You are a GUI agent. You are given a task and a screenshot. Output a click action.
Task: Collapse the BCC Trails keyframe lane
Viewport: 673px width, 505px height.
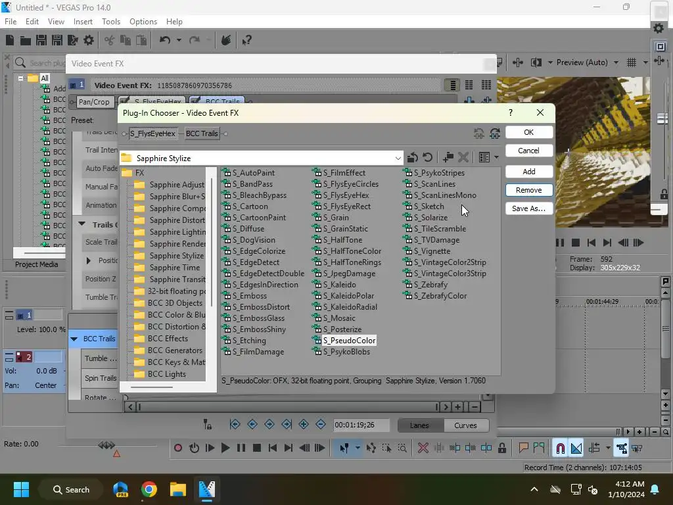pyautogui.click(x=74, y=339)
